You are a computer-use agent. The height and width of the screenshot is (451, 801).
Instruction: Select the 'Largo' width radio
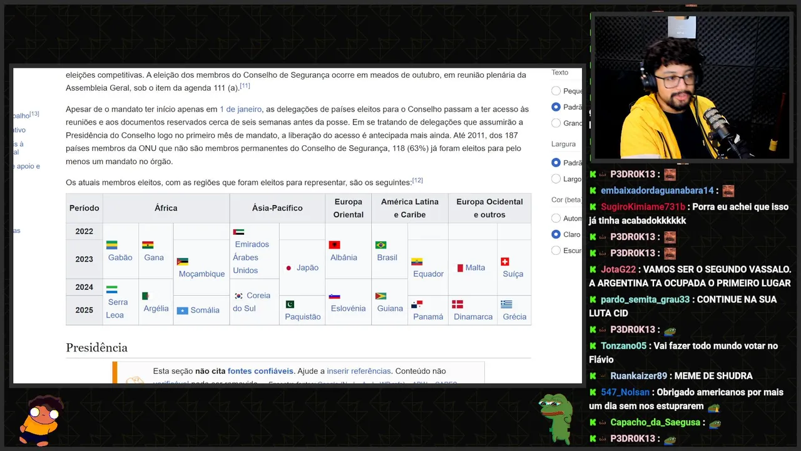[556, 179]
